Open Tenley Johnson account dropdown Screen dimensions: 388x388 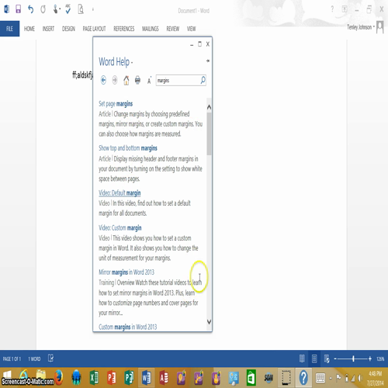[x=361, y=27]
